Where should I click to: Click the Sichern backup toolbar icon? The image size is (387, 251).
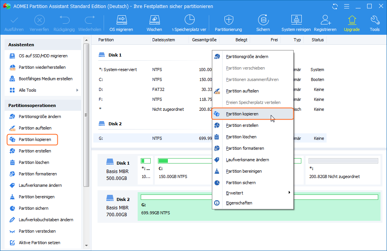pyautogui.click(x=263, y=23)
